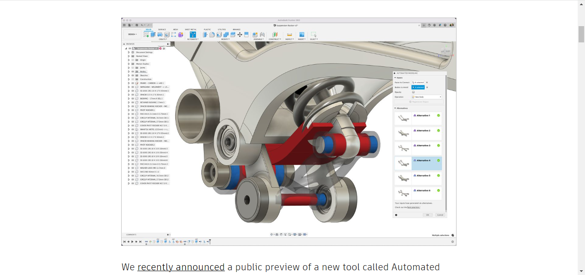Select the Measure tool under Inspect

290,34
